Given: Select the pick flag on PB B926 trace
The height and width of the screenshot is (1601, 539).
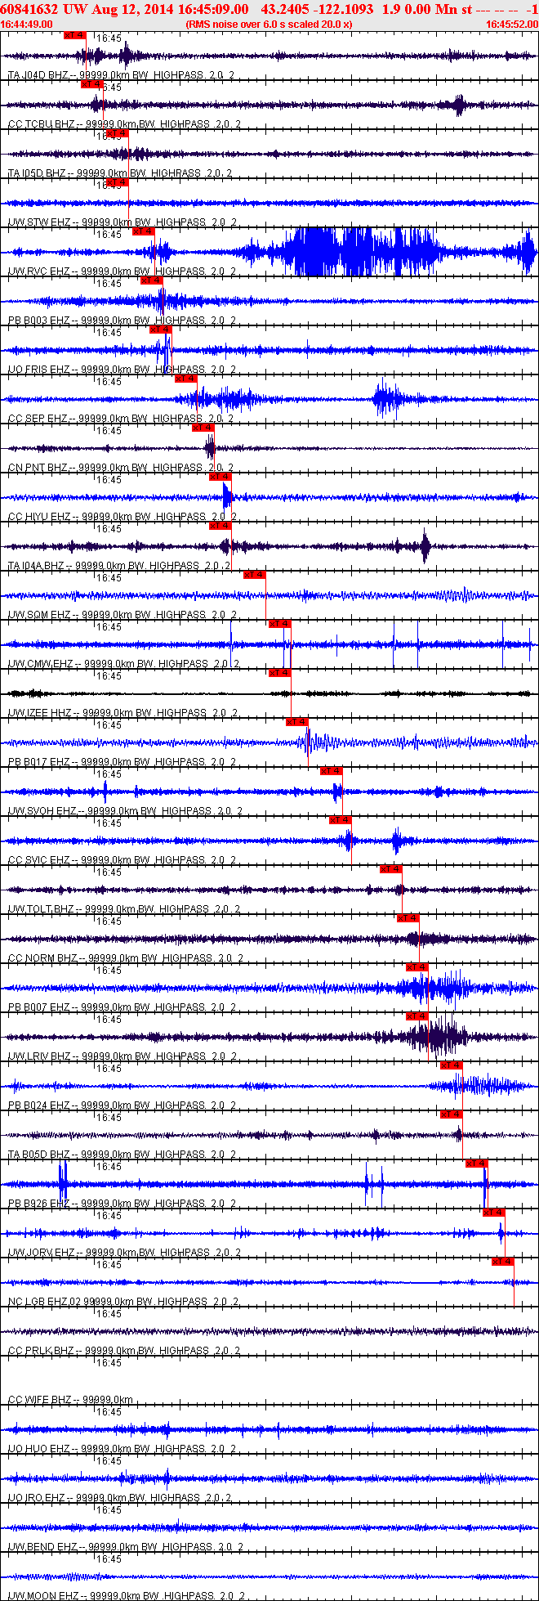Looking at the screenshot, I should 477,1164.
